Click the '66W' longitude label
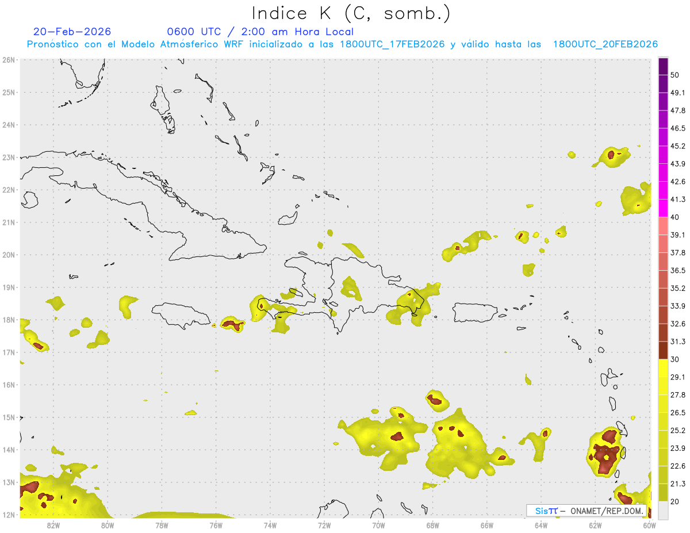 click(487, 525)
